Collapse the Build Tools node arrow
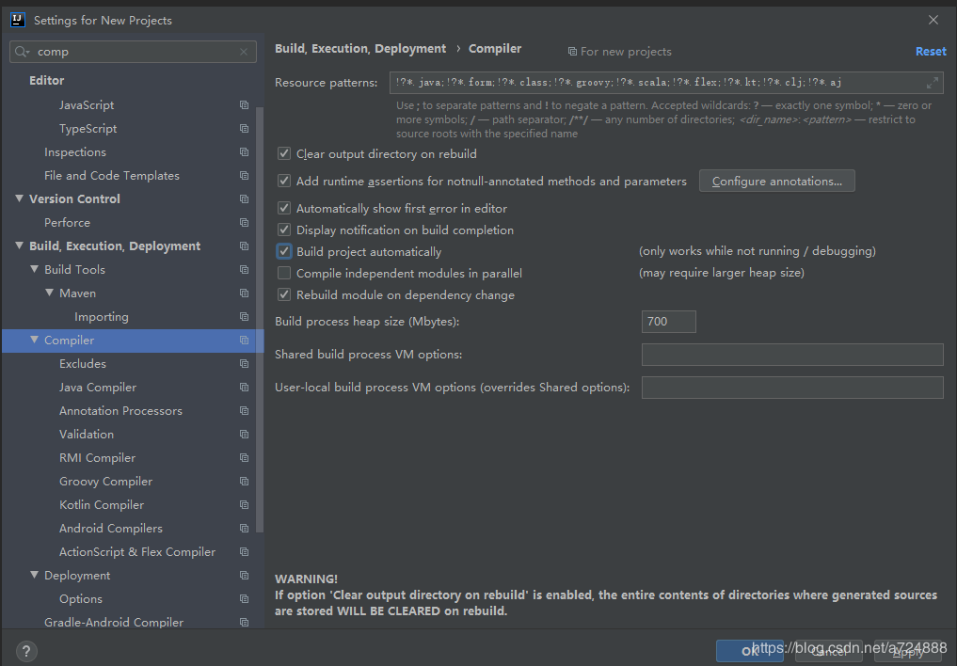This screenshot has height=666, width=957. click(34, 269)
